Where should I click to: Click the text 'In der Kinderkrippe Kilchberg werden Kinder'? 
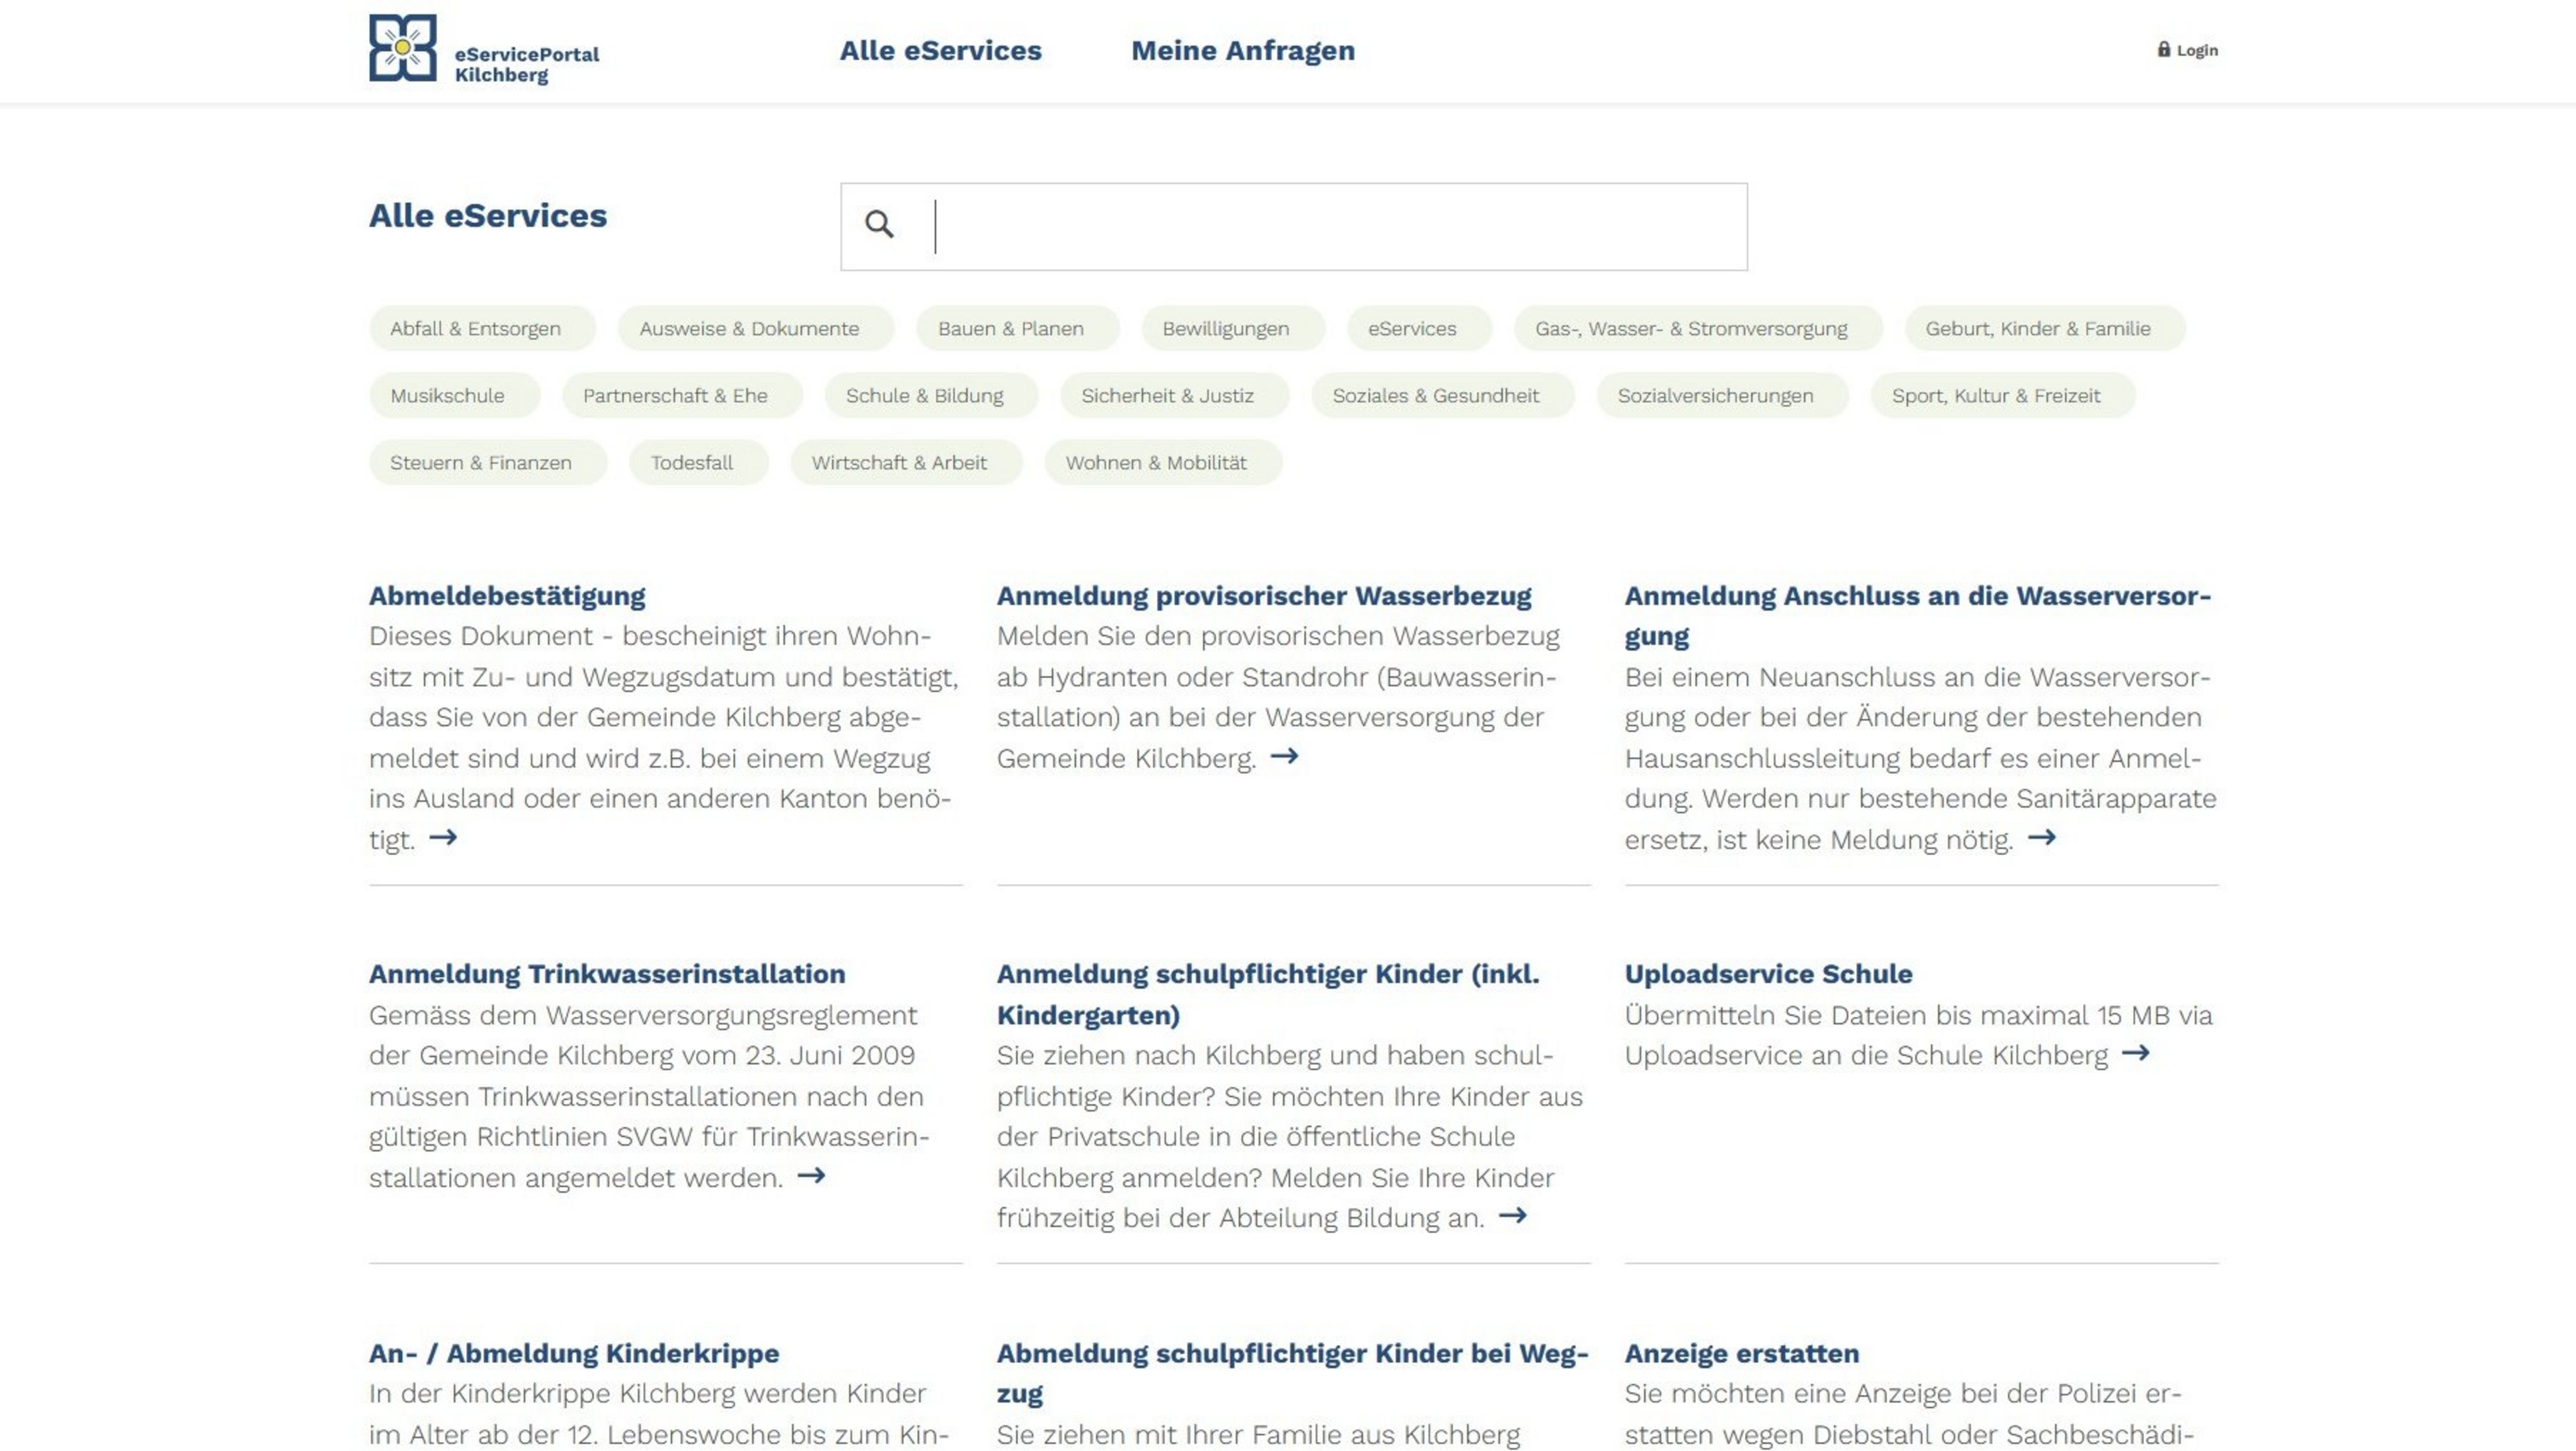pyautogui.click(x=648, y=1393)
